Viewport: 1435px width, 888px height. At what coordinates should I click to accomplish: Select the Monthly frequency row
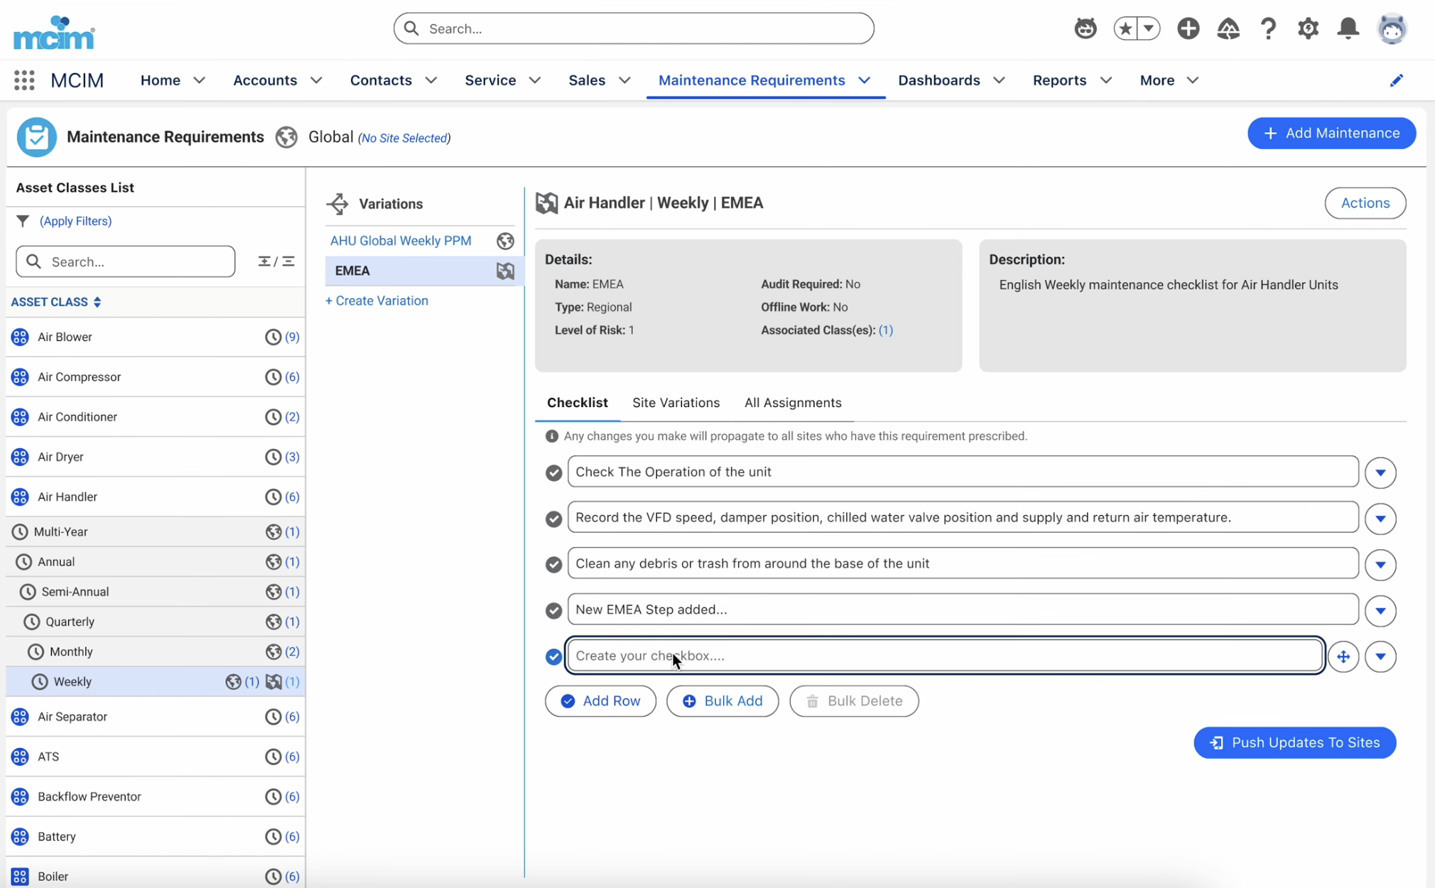tap(156, 651)
